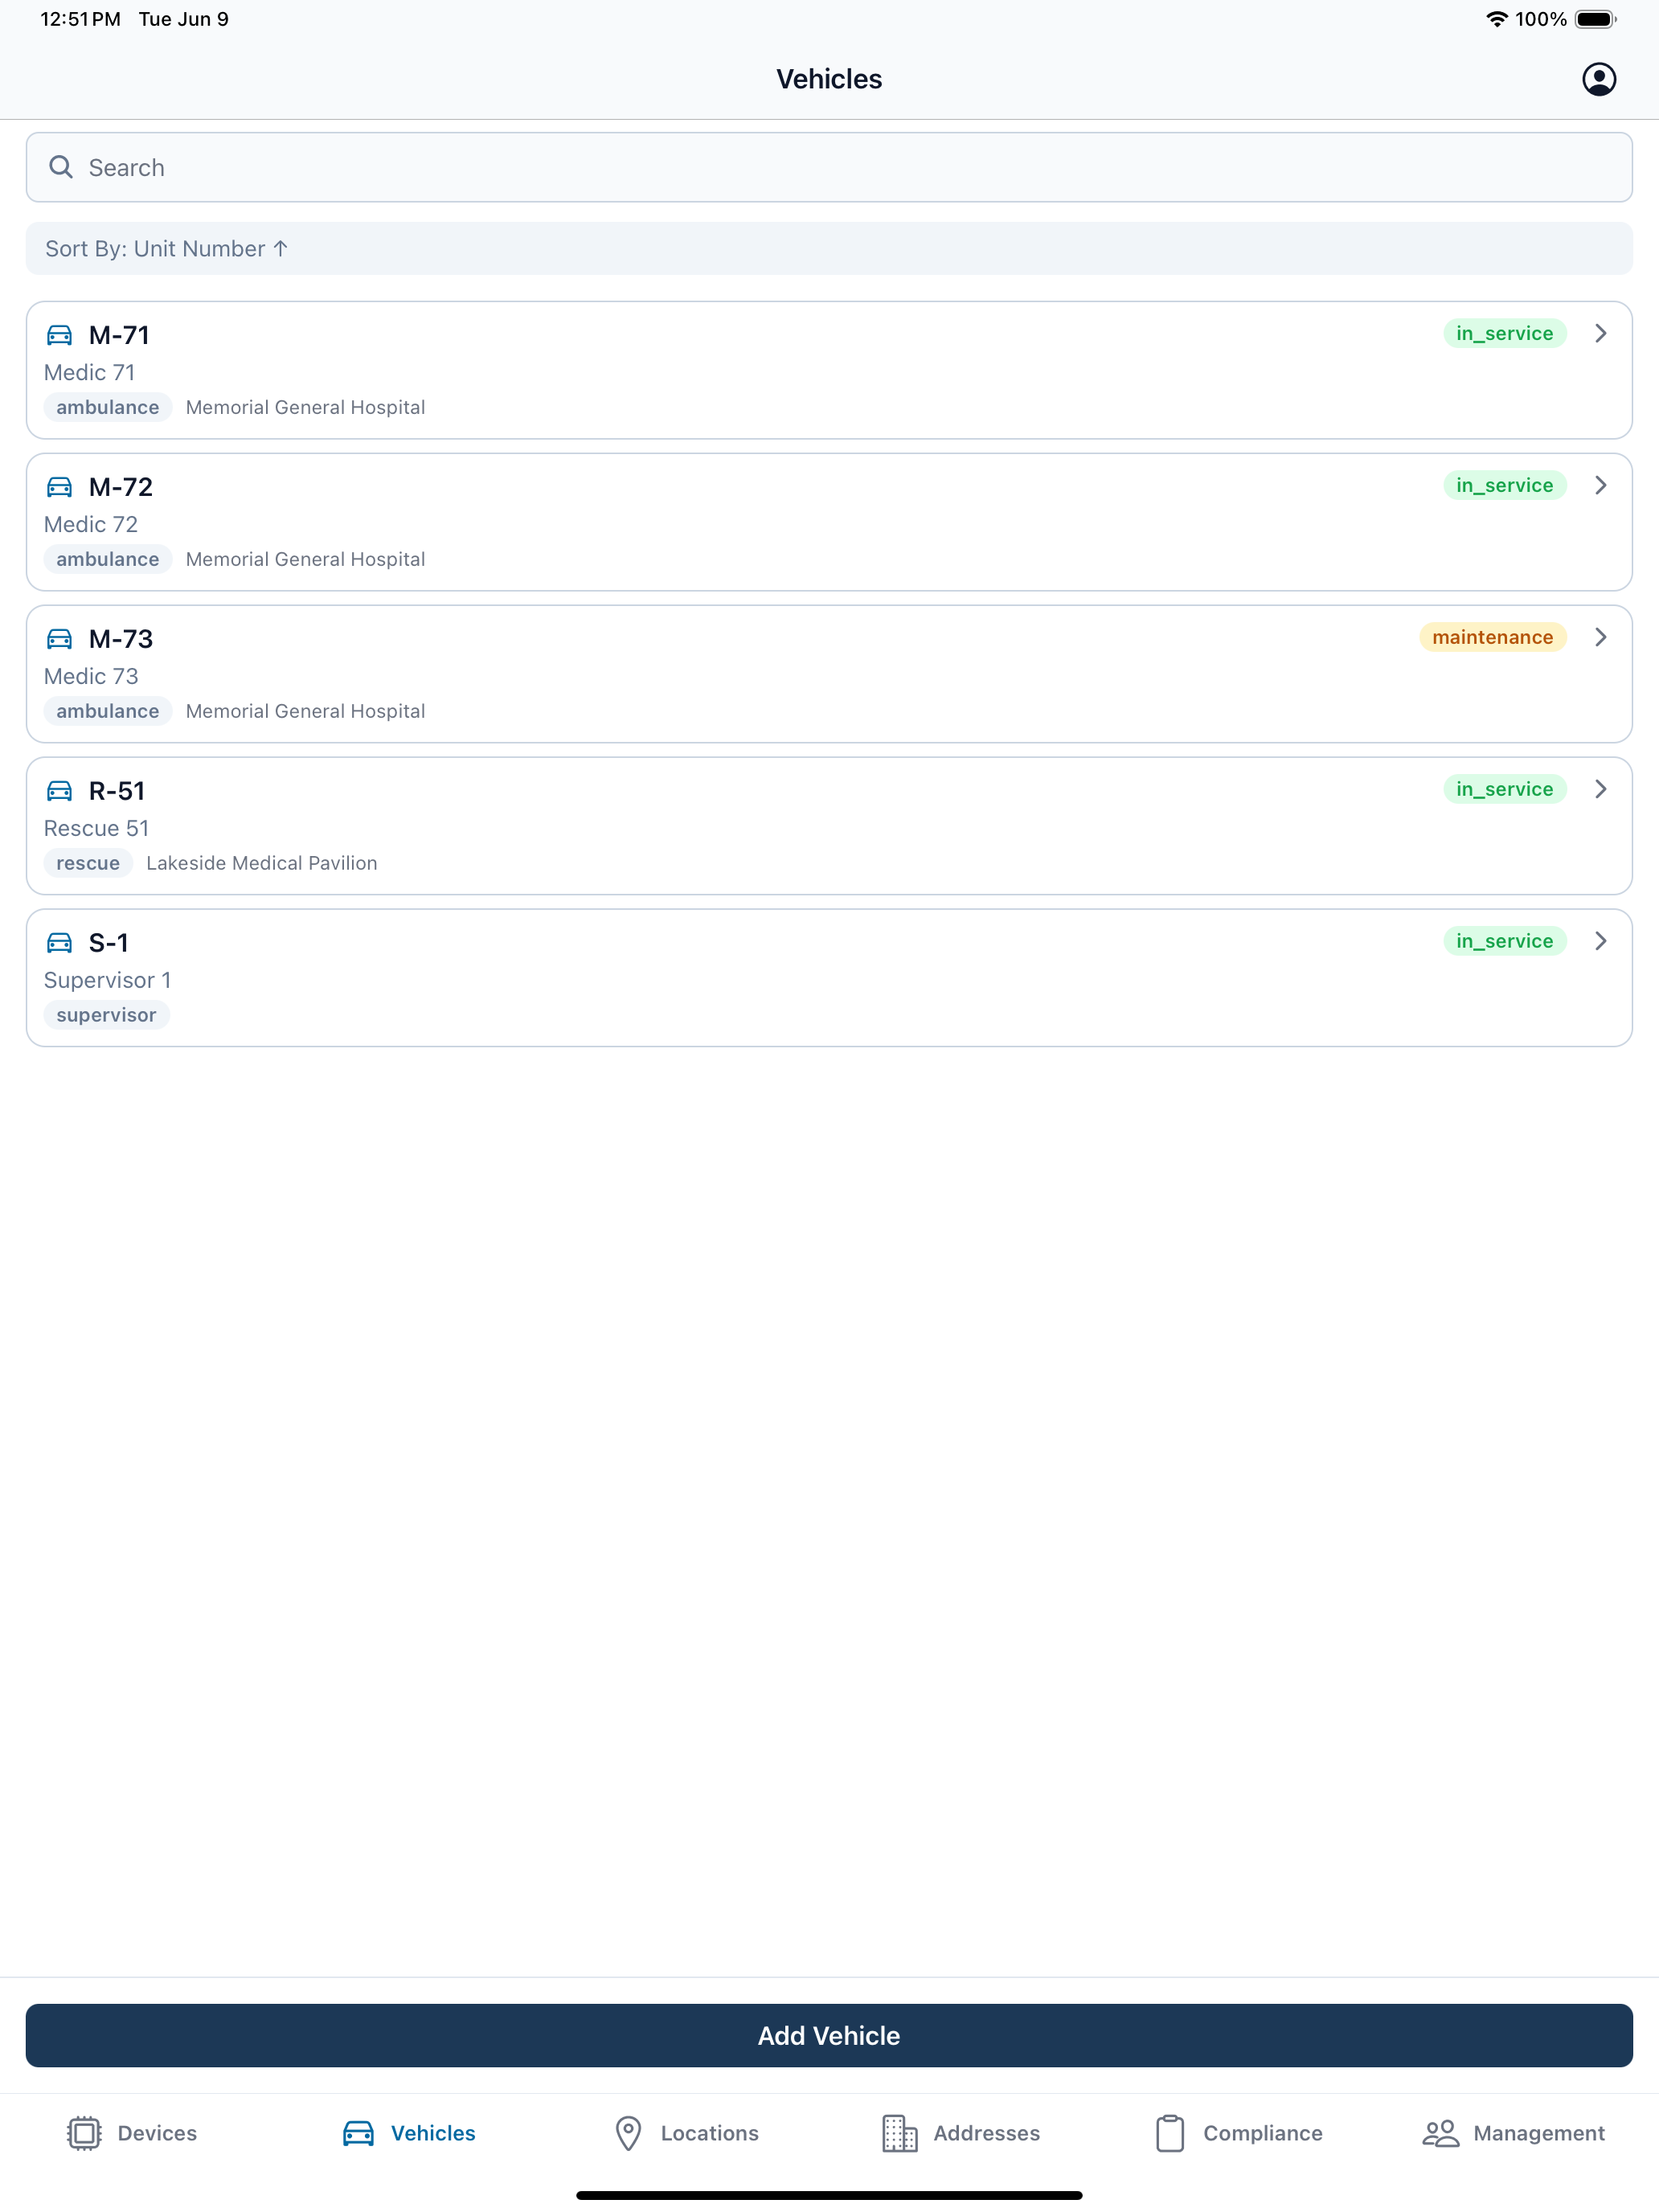Click the rescue tag on R-51
Image resolution: width=1659 pixels, height=2212 pixels.
[x=88, y=863]
